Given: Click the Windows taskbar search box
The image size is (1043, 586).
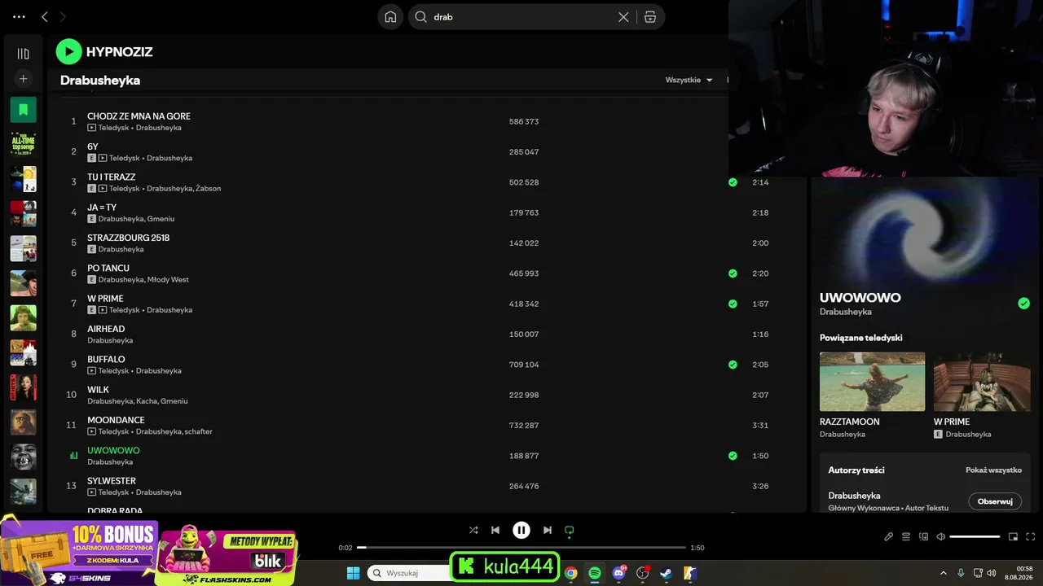Looking at the screenshot, I should (x=407, y=573).
